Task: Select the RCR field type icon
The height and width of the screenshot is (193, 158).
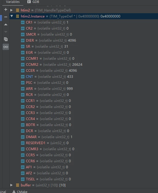Action: coord(23,95)
